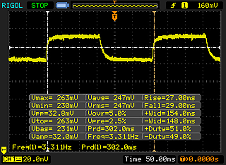This screenshot has height=165, width=226.
Task: Click the waveform memory overview bar
Action: click(115, 6)
